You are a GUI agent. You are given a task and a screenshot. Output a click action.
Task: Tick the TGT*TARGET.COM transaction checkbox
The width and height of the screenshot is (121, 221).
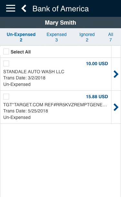(6, 97)
